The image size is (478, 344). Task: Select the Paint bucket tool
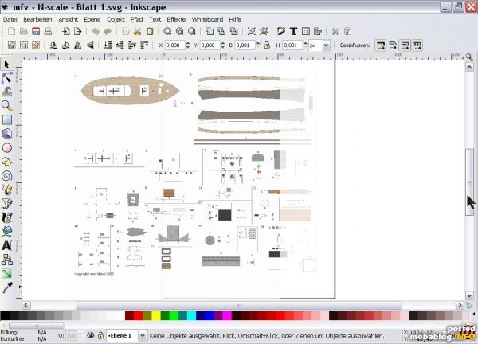7,232
